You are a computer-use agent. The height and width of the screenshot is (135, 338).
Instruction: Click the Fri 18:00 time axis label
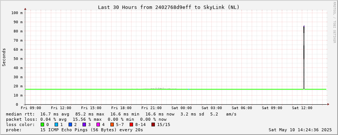click(x=121, y=108)
